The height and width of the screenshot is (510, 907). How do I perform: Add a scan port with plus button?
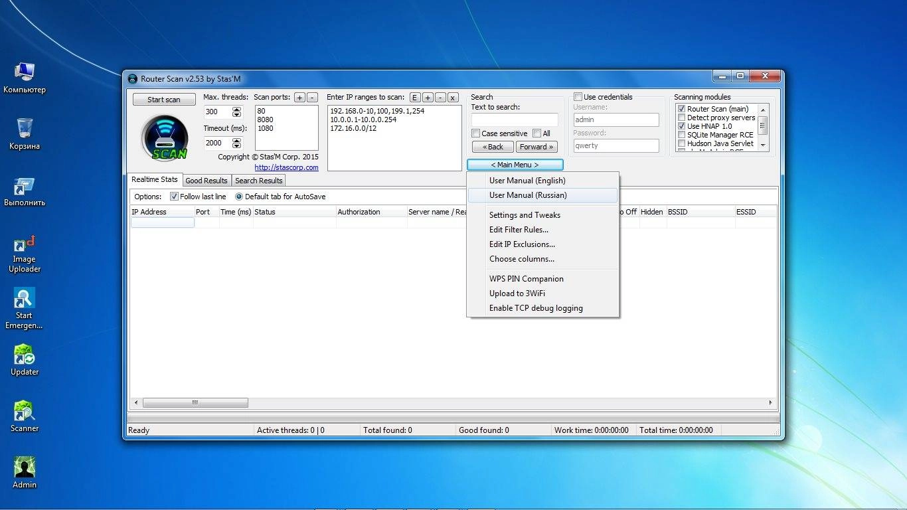coord(299,98)
